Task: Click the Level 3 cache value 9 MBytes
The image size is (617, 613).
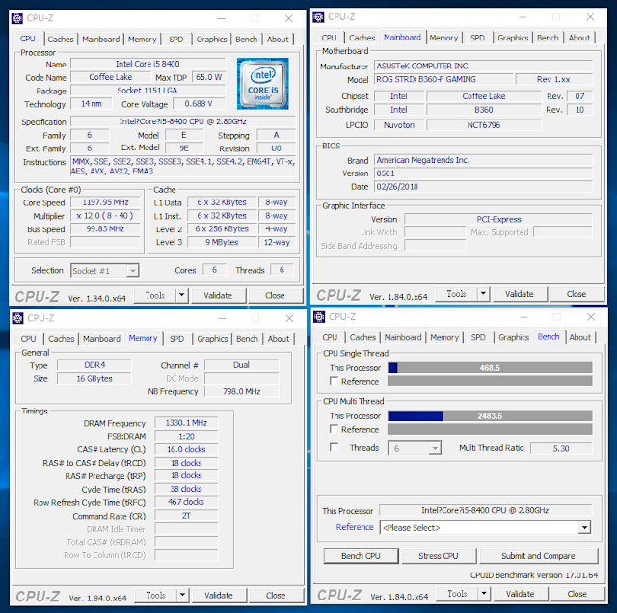Action: coord(222,242)
